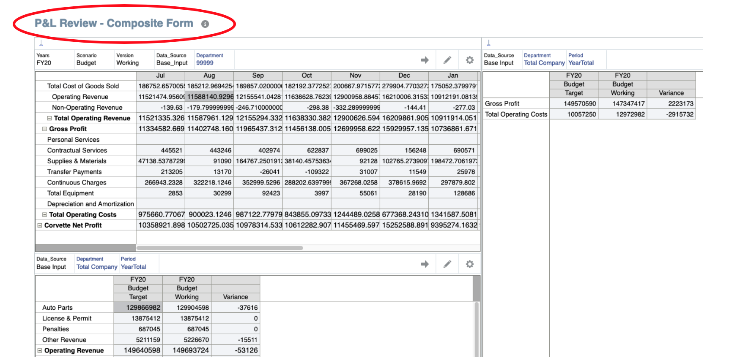Select the right panel Gross Profit variance 2223173
This screenshot has width=729, height=363.
pyautogui.click(x=671, y=103)
